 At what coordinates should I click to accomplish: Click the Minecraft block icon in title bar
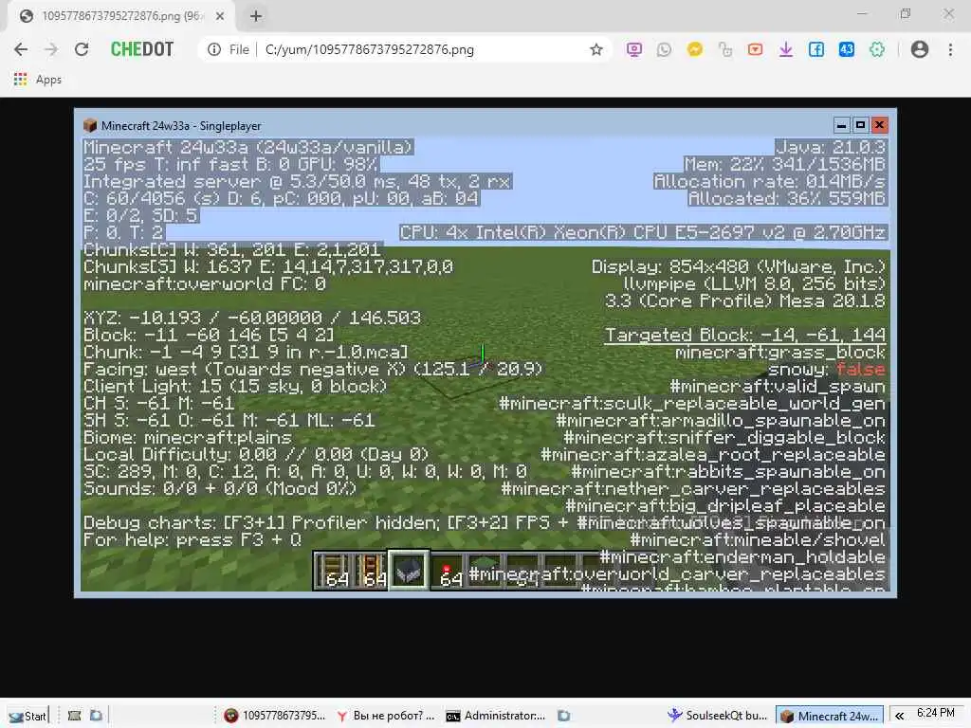coord(90,126)
